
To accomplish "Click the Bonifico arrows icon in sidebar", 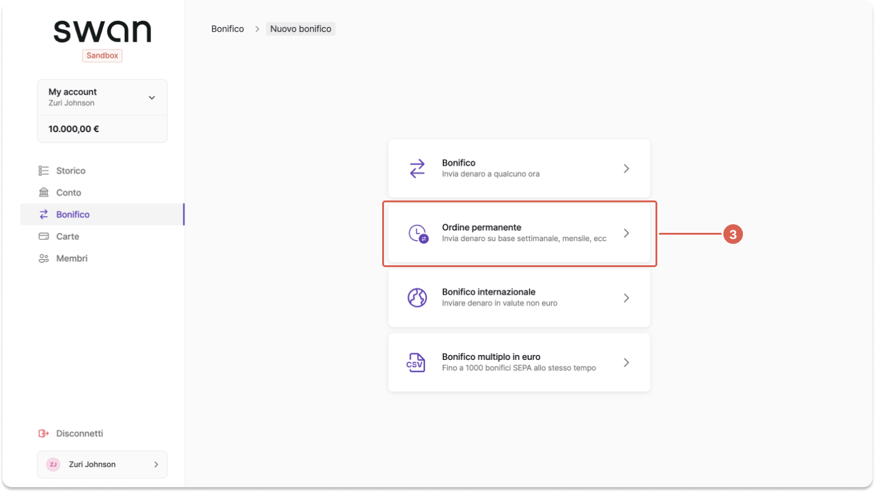I will 43,215.
